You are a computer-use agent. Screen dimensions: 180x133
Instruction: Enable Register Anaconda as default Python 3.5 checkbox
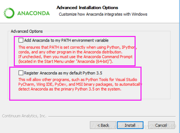pos(21,73)
